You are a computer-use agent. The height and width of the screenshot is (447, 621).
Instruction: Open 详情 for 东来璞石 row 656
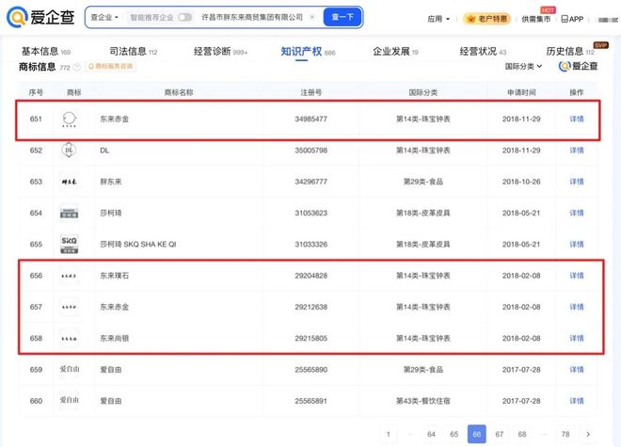coord(577,276)
